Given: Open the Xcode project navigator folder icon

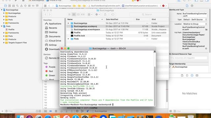Looking at the screenshot, I should pos(6,6).
